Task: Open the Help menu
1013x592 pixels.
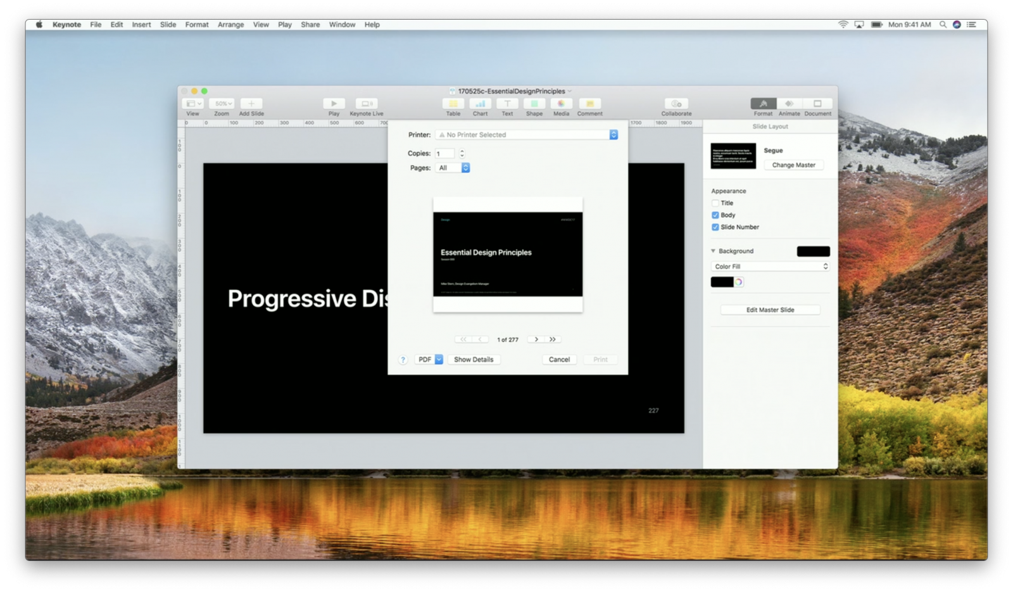Action: (x=372, y=25)
